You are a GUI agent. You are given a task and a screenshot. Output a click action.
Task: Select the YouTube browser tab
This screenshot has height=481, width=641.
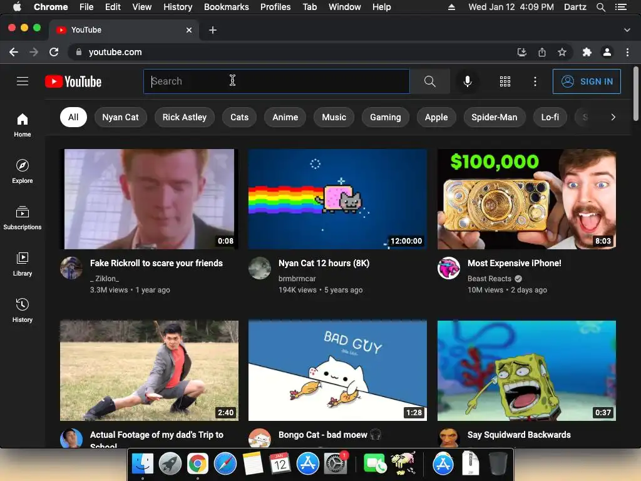pos(124,30)
